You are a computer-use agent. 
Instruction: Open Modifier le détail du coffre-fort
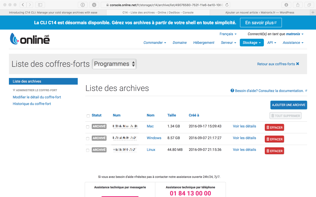tap(37, 97)
